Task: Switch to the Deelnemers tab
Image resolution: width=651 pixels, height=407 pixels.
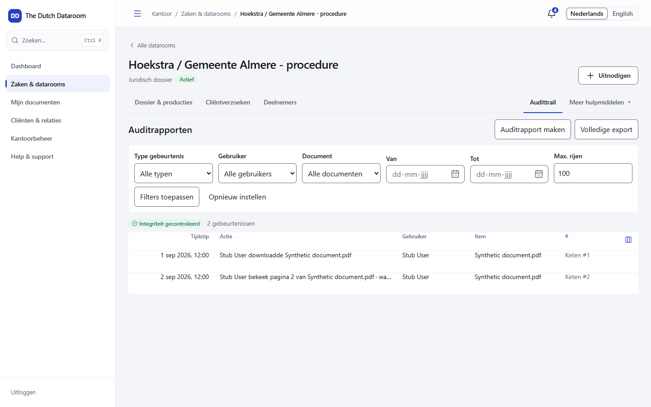Action: pyautogui.click(x=280, y=103)
